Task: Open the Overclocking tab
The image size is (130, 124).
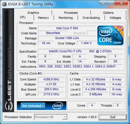Action: tap(91, 18)
